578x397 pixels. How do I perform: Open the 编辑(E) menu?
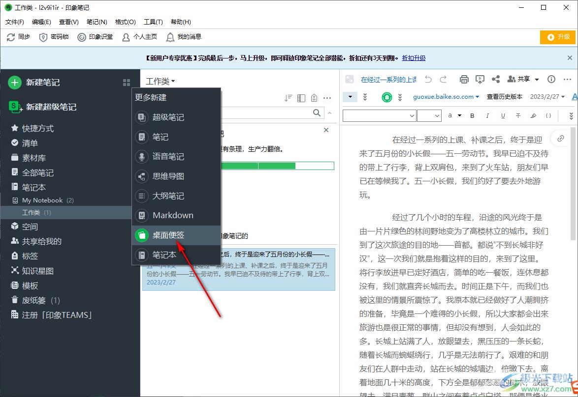tap(41, 22)
